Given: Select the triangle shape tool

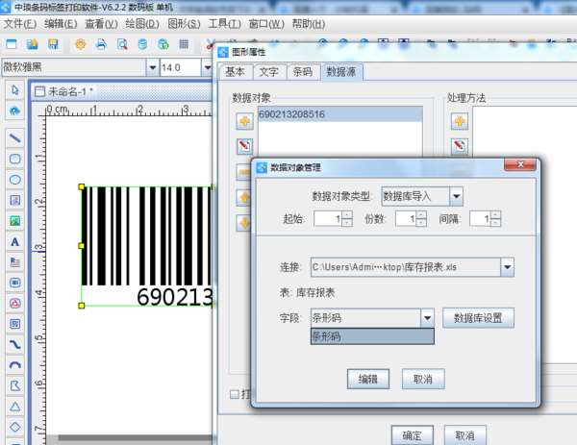Looking at the screenshot, I should [14, 407].
